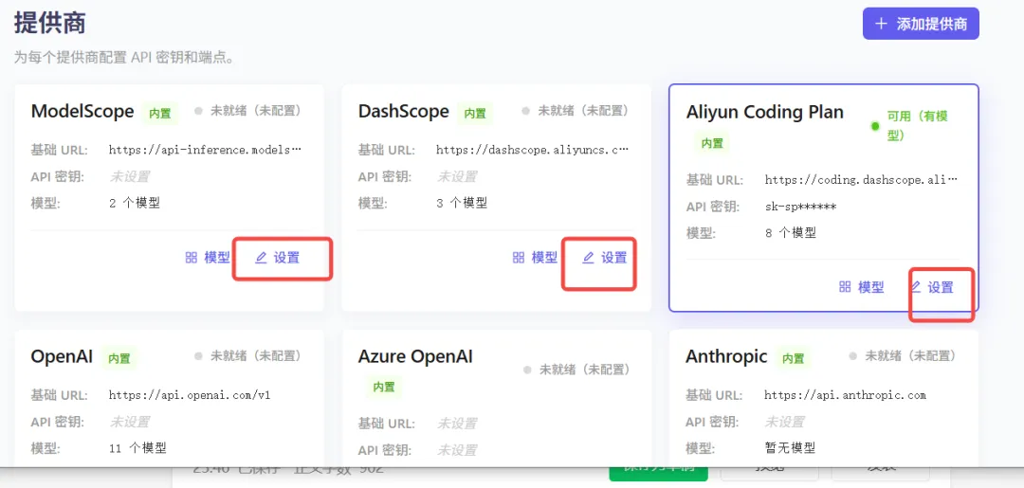Screen dimensions: 1024x488
Task: Click the Aliyun Coding Plan title
Action: pyautogui.click(x=765, y=112)
